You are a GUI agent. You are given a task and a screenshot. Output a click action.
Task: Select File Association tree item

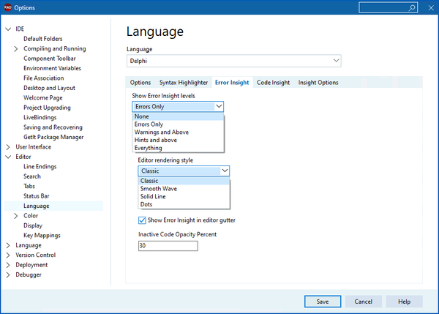click(43, 78)
